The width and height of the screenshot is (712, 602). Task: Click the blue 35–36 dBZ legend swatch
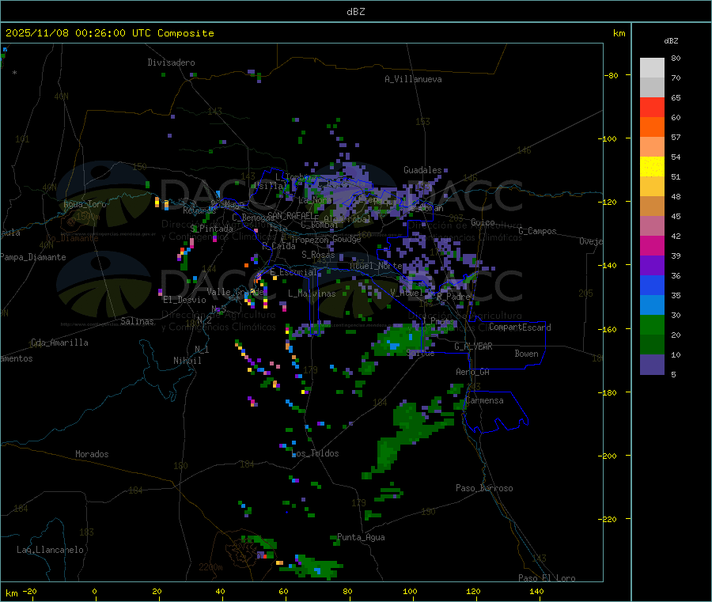pos(652,285)
